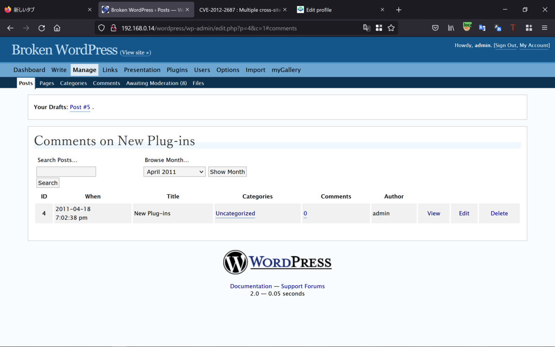Image resolution: width=555 pixels, height=347 pixels.
Task: Click the browser address bar URL
Action: pos(209,28)
